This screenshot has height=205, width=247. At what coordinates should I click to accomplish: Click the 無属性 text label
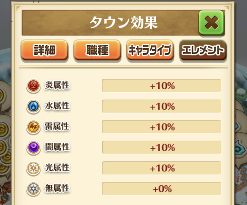[x=57, y=188]
